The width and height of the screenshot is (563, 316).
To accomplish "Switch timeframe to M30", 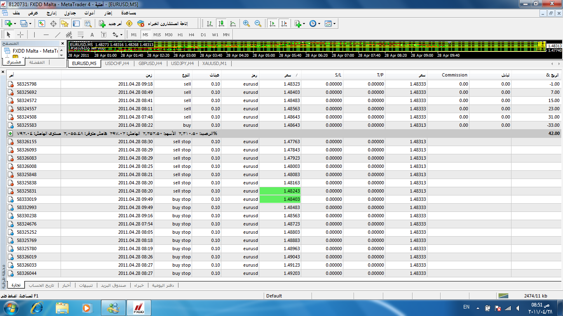I will coord(169,35).
